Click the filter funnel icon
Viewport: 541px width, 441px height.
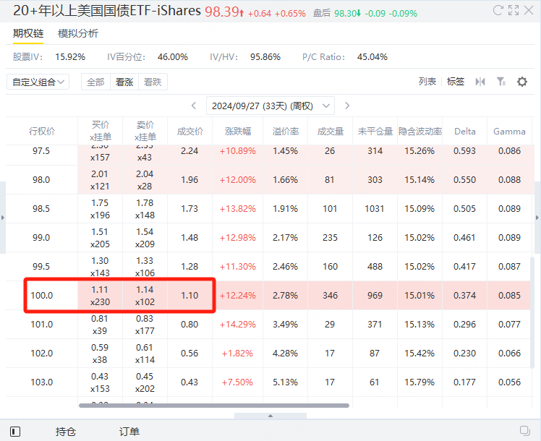coord(501,82)
